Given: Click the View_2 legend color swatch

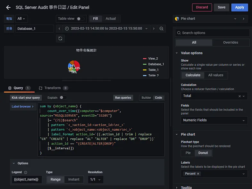Looking at the screenshot, I should tap(145, 59).
